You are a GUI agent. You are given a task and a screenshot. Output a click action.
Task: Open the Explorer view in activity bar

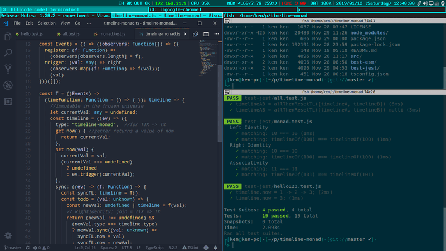pyautogui.click(x=8, y=36)
